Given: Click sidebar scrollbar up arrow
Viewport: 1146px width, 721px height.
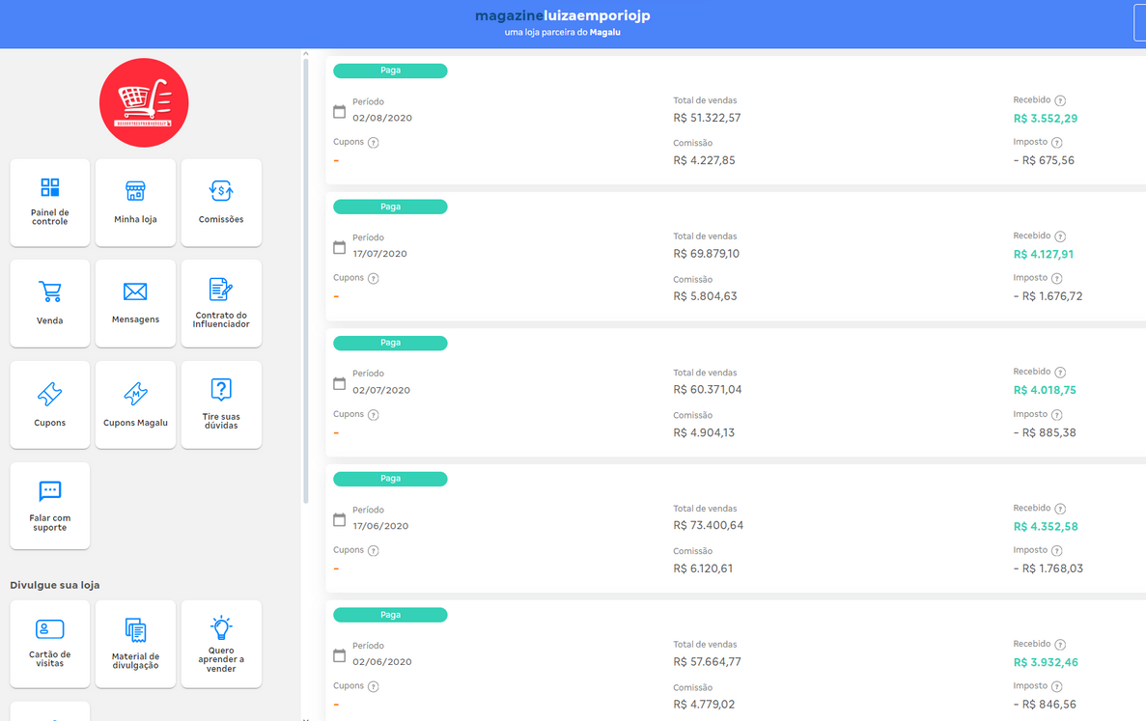Looking at the screenshot, I should click(x=305, y=53).
